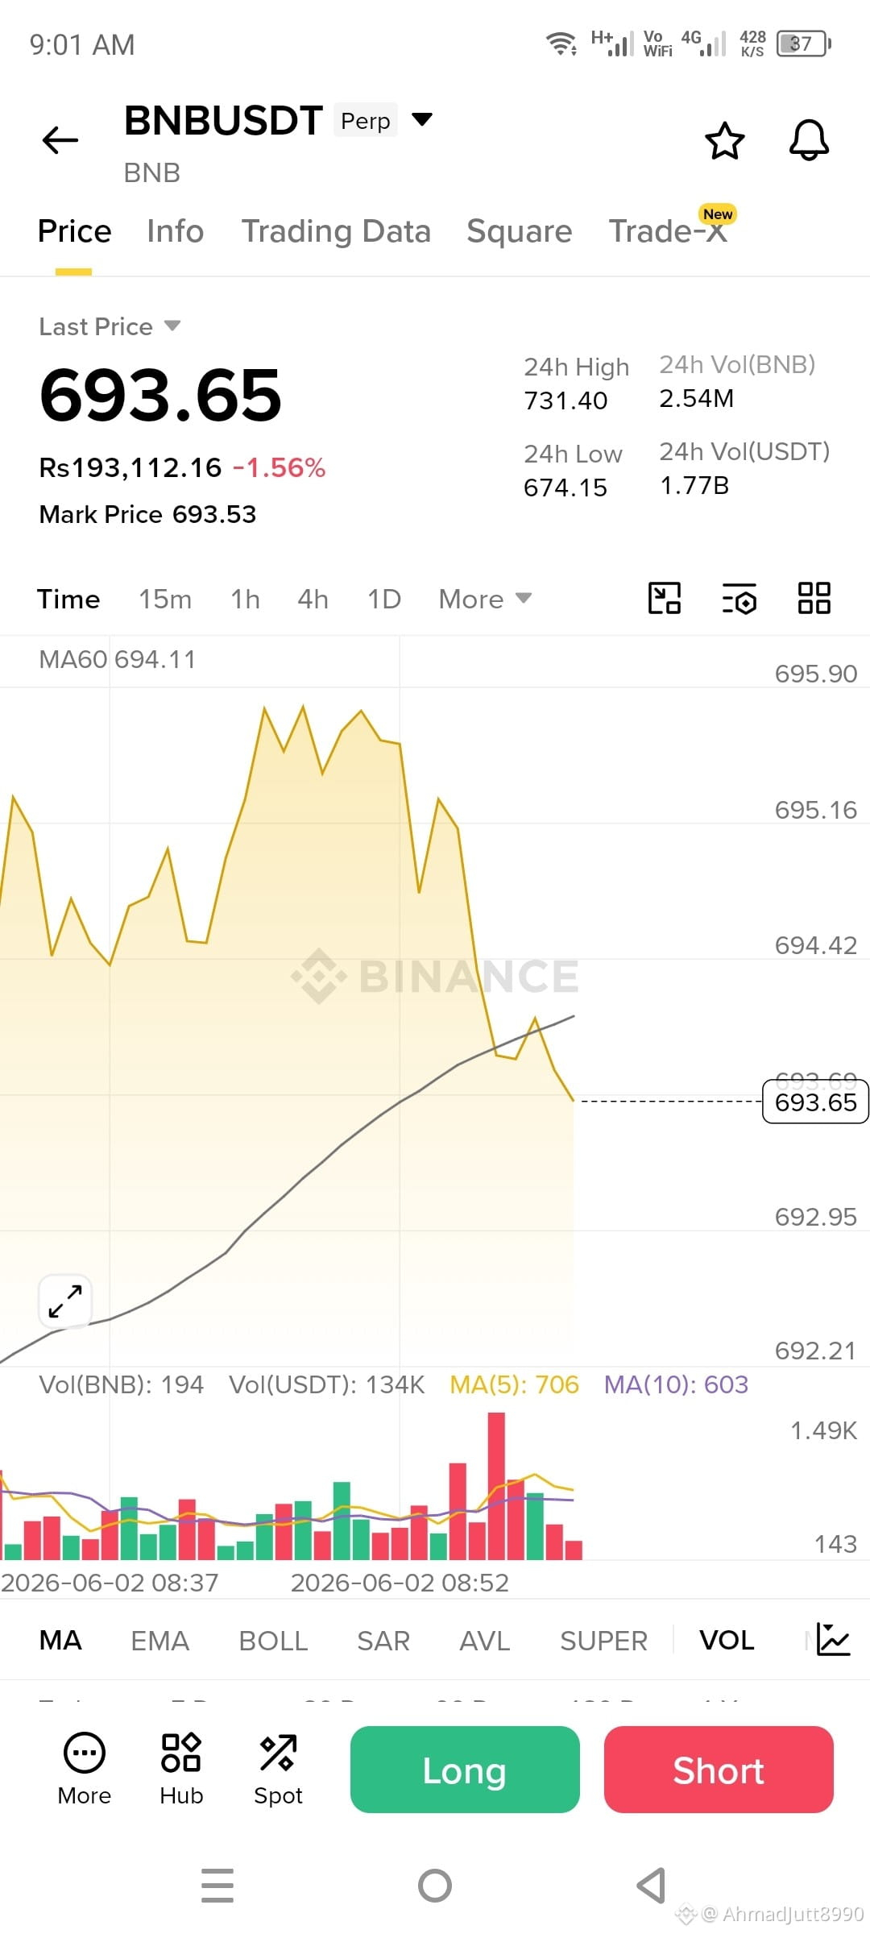Screen dimensions: 870x1934
Task: Expand chart to fullscreen
Action: 65,1301
